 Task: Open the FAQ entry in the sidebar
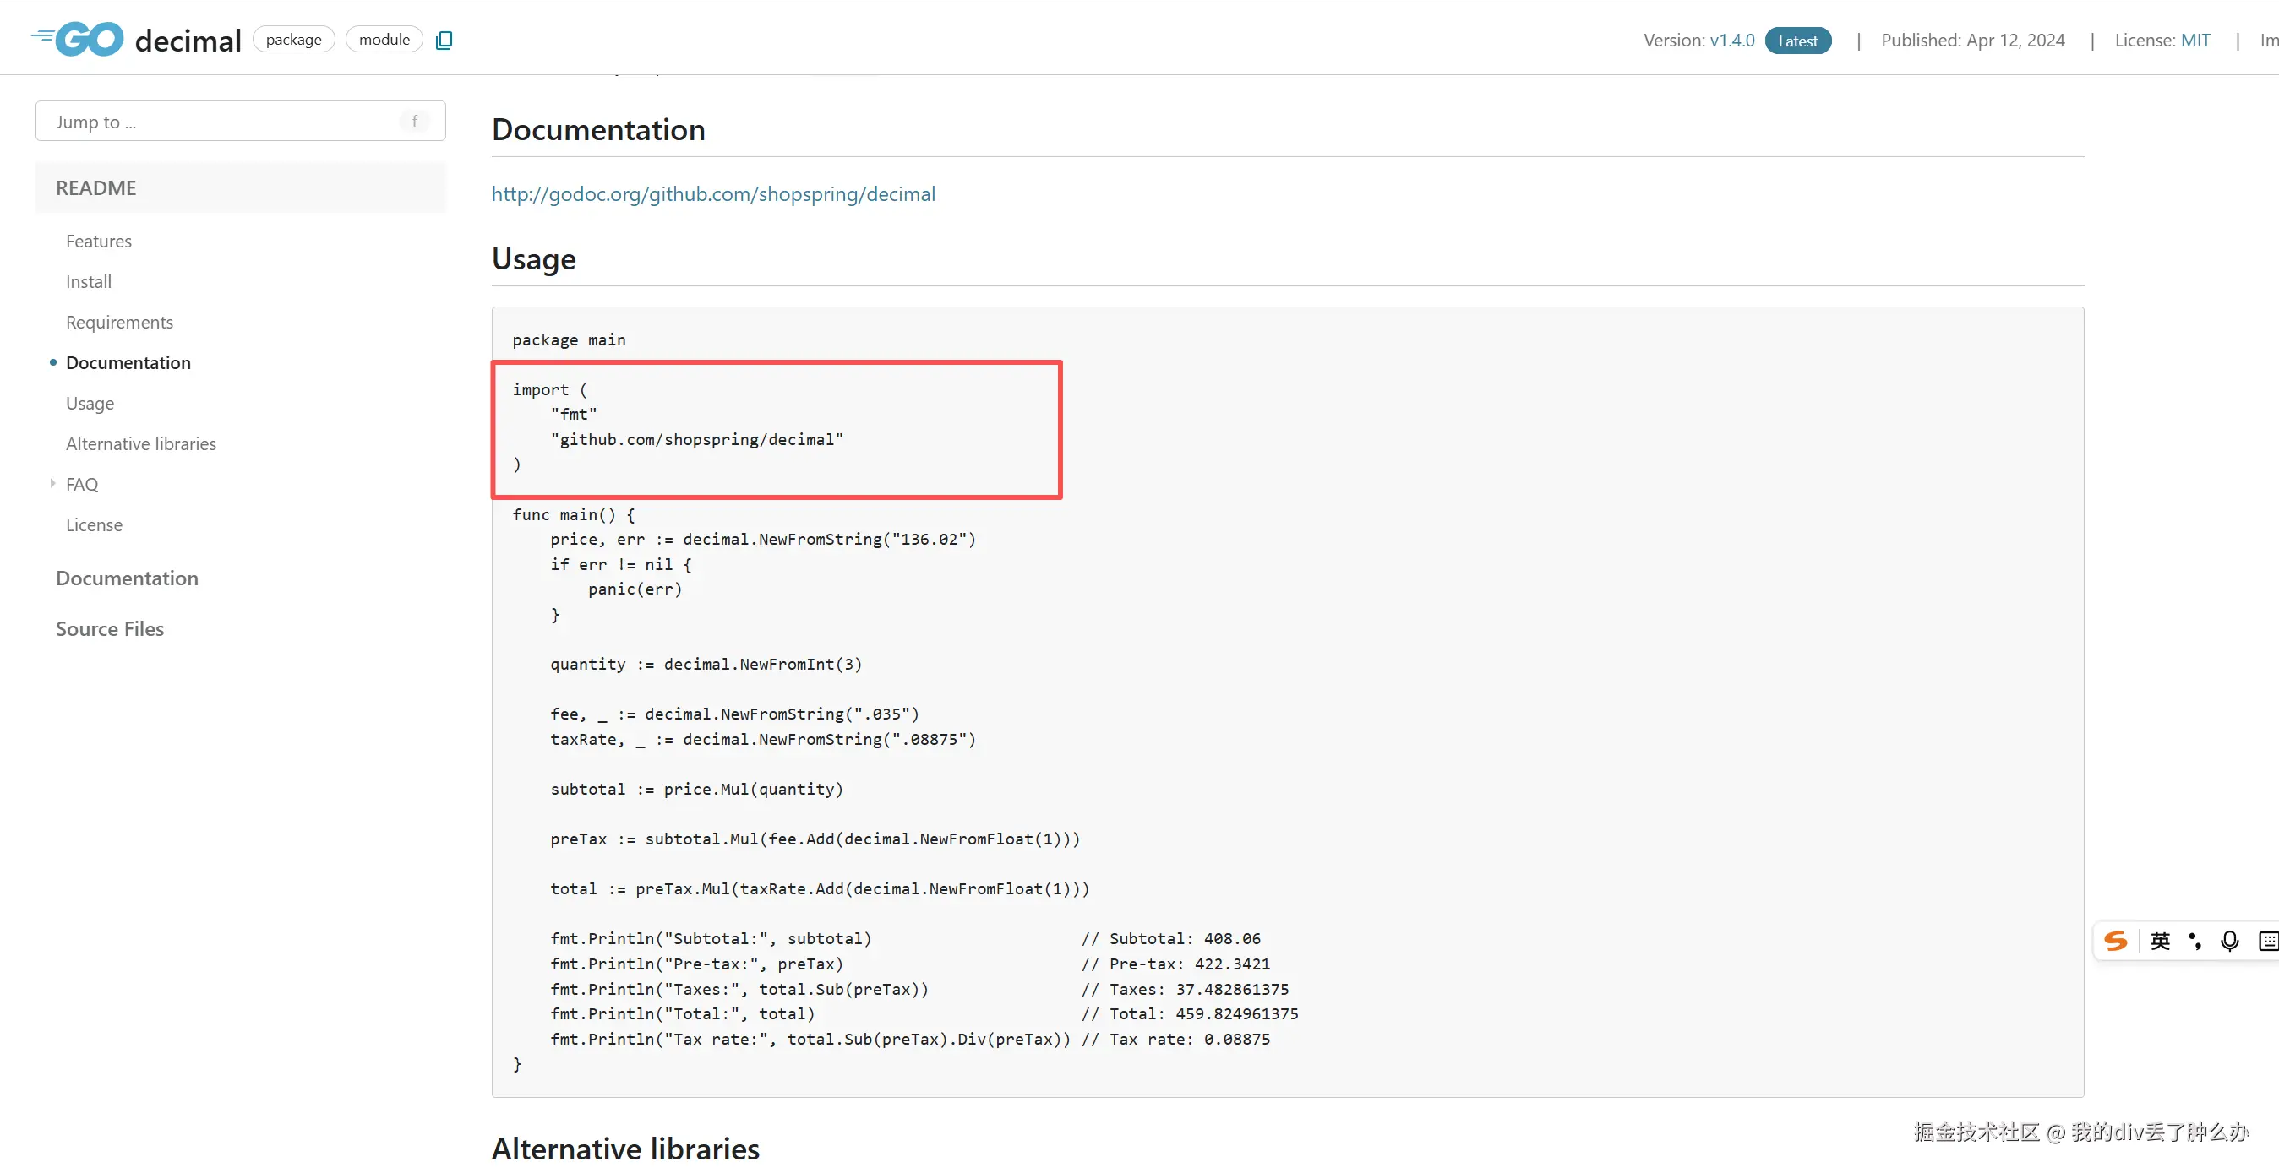(82, 485)
